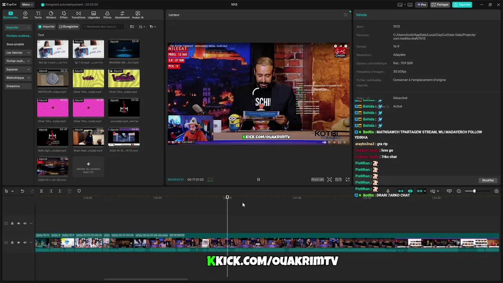Split the clip at the playhead
Image resolution: width=503 pixels, height=283 pixels.
pyautogui.click(x=41, y=191)
